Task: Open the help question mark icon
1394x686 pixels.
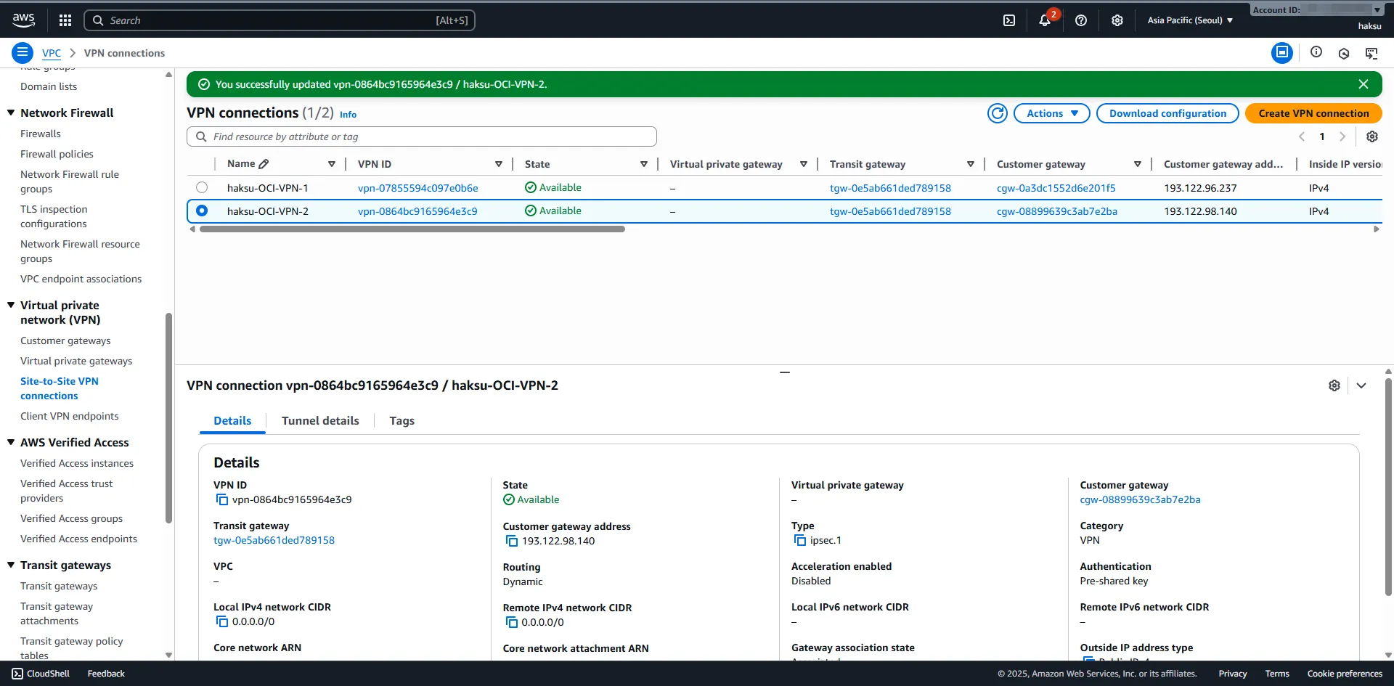Action: pos(1081,20)
